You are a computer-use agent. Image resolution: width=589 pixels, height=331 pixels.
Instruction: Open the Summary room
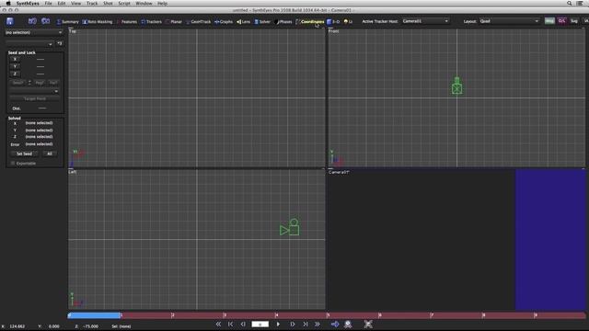pos(67,22)
